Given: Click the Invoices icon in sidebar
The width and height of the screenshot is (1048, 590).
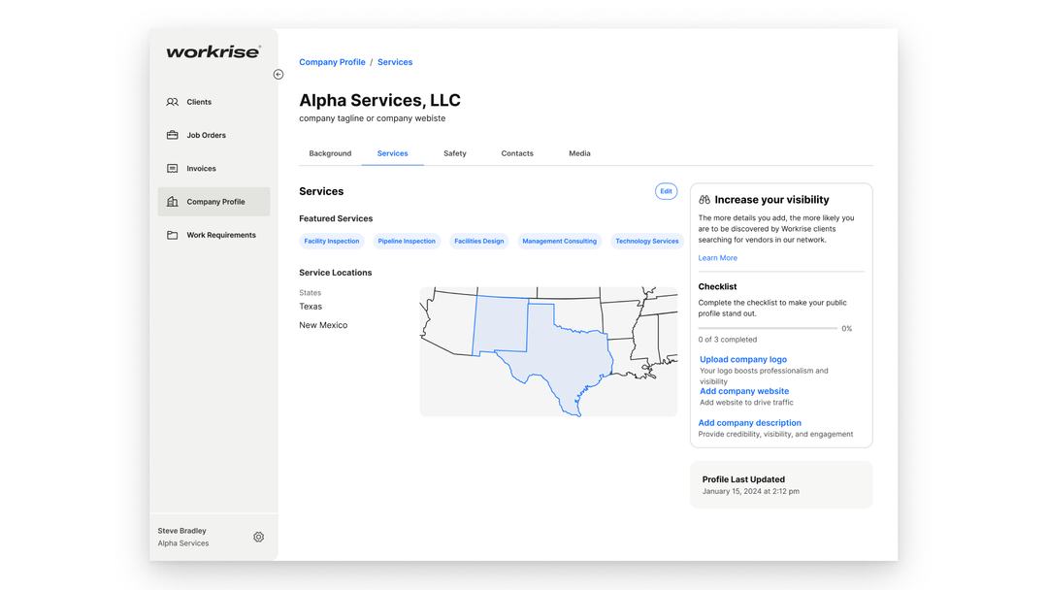Looking at the screenshot, I should pos(173,169).
